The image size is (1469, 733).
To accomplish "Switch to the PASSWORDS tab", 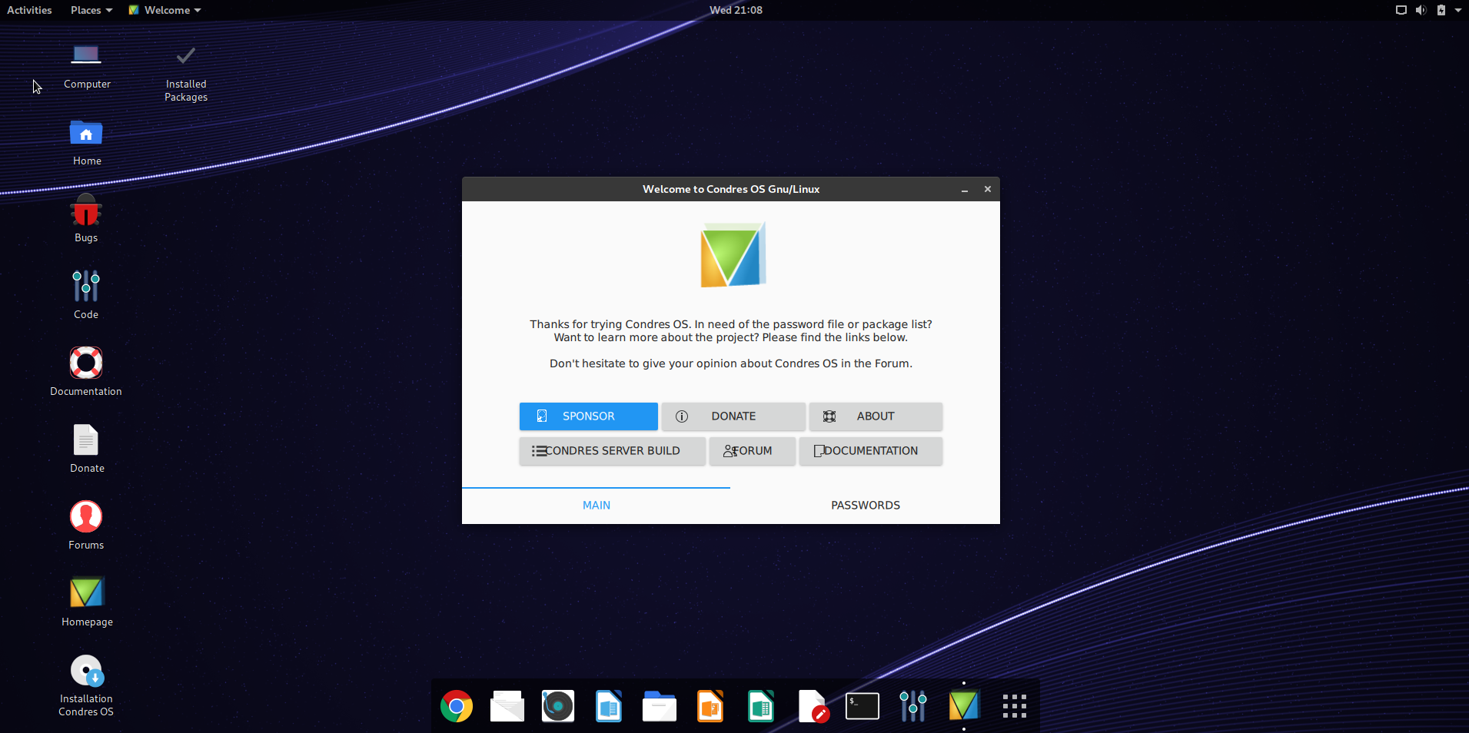I will click(x=865, y=505).
